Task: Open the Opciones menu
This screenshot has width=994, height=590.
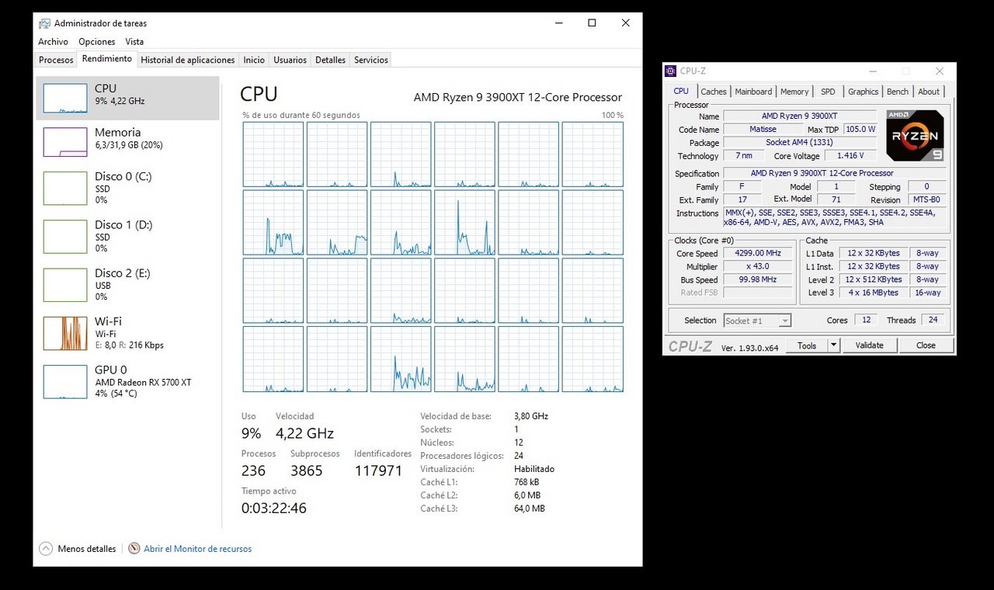Action: click(x=97, y=42)
